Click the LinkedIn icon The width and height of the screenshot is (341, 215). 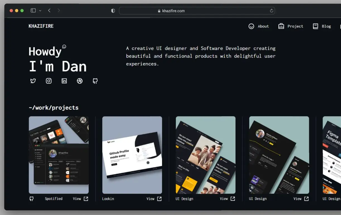[x=64, y=81]
